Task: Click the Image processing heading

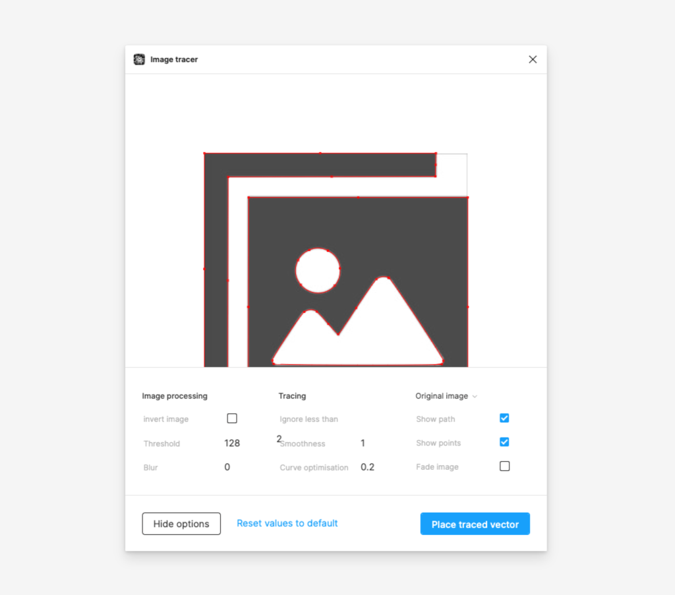Action: tap(175, 396)
